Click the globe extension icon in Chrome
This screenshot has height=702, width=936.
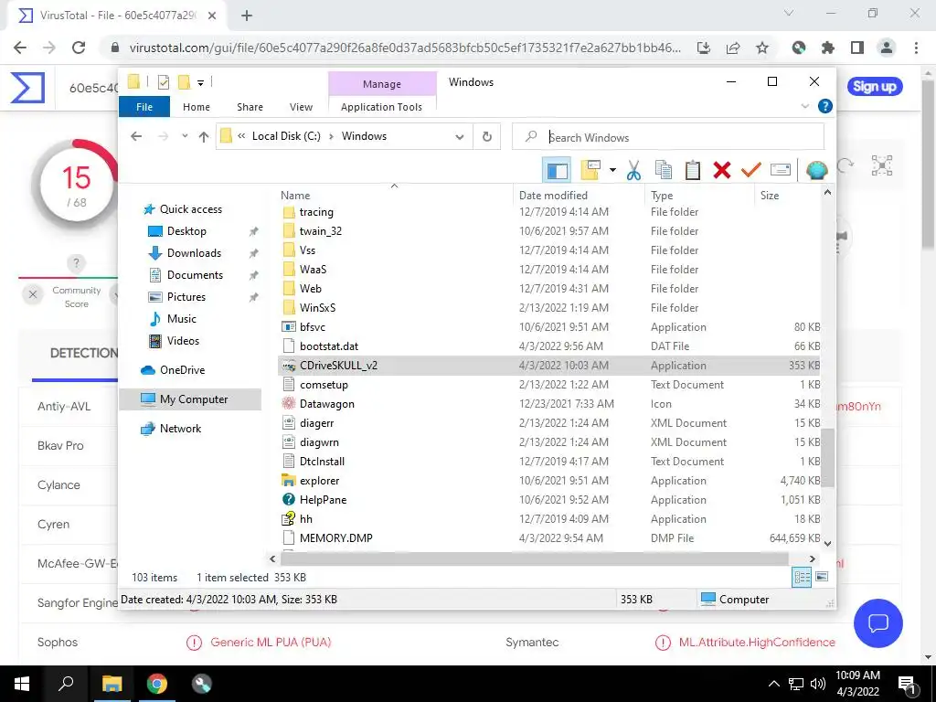799,48
